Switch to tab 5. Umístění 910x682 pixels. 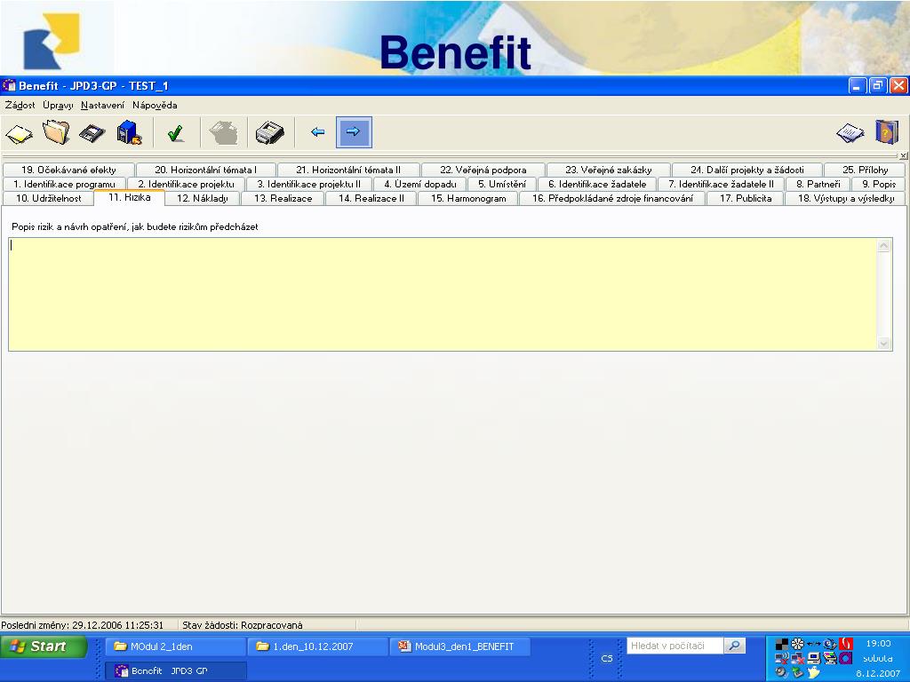pos(502,184)
